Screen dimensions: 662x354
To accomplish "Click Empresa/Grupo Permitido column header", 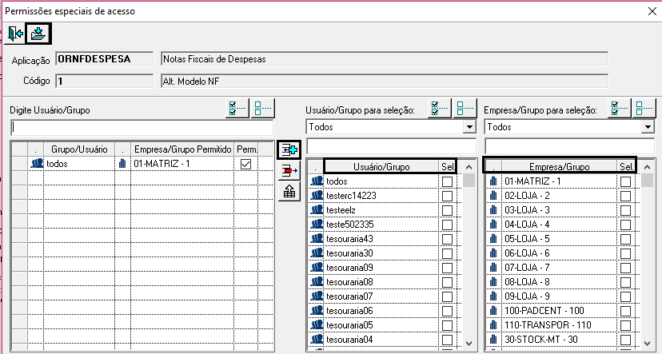I will [x=183, y=149].
